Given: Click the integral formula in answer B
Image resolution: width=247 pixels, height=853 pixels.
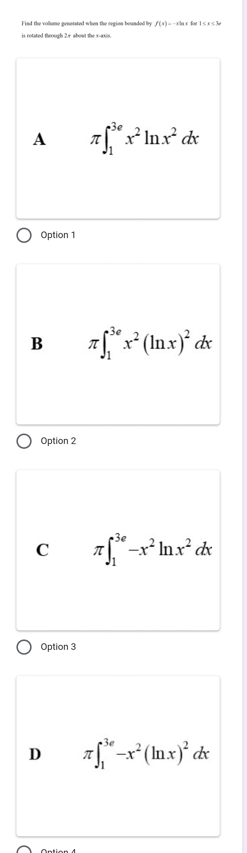Looking at the screenshot, I should click(149, 344).
